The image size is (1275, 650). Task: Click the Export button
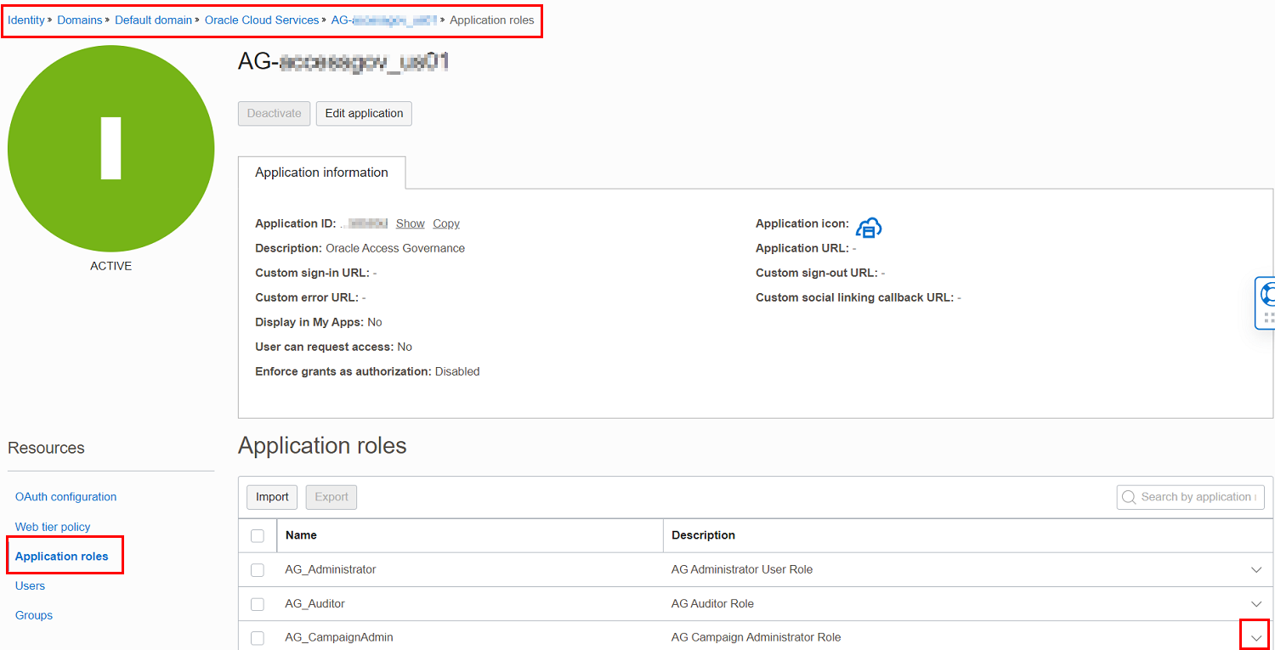tap(331, 497)
